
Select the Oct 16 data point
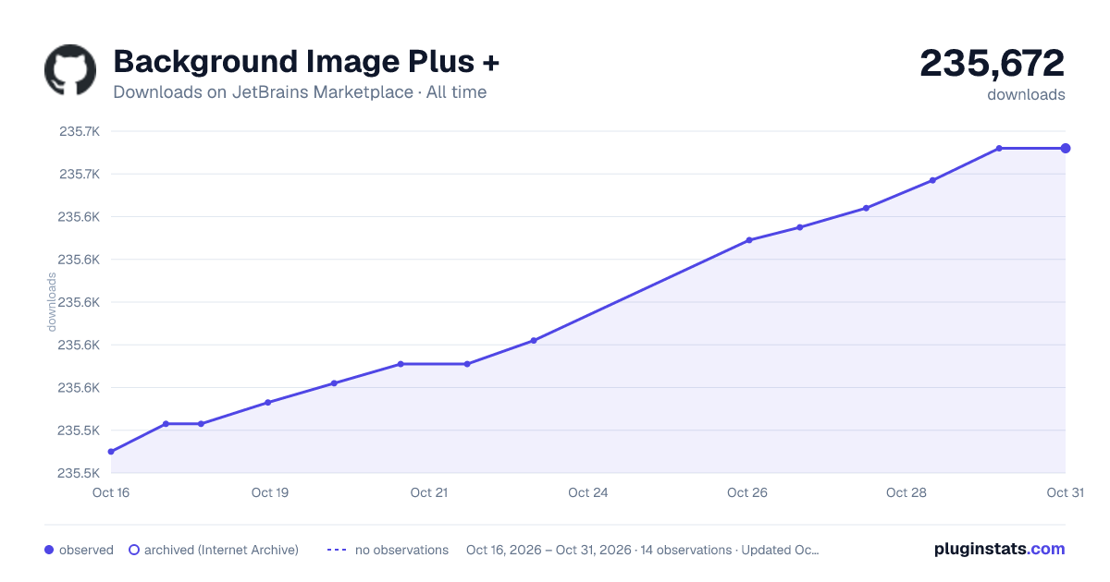(111, 452)
